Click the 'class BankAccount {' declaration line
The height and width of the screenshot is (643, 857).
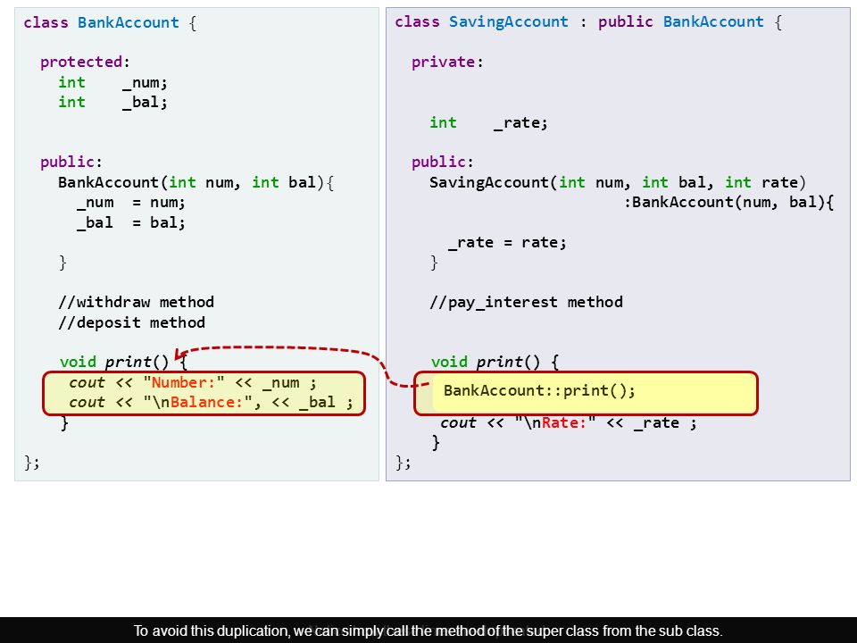tap(110, 23)
